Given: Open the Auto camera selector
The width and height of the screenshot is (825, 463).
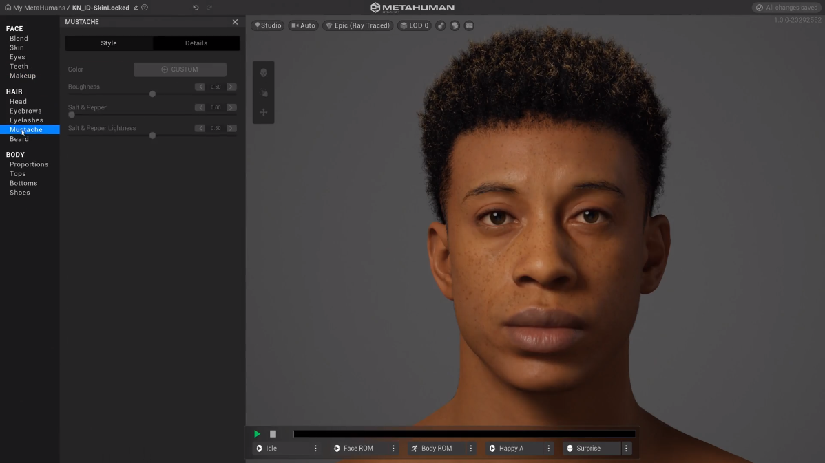Looking at the screenshot, I should tap(304, 25).
